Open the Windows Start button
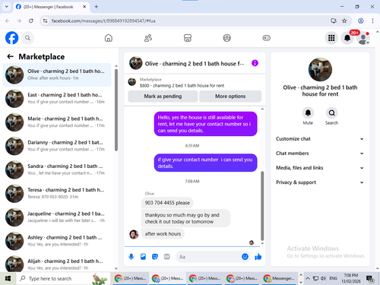Image resolution: width=380 pixels, height=285 pixels. (8, 278)
